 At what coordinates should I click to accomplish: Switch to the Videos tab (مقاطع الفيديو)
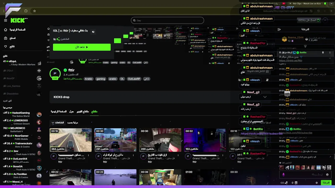tap(82, 111)
